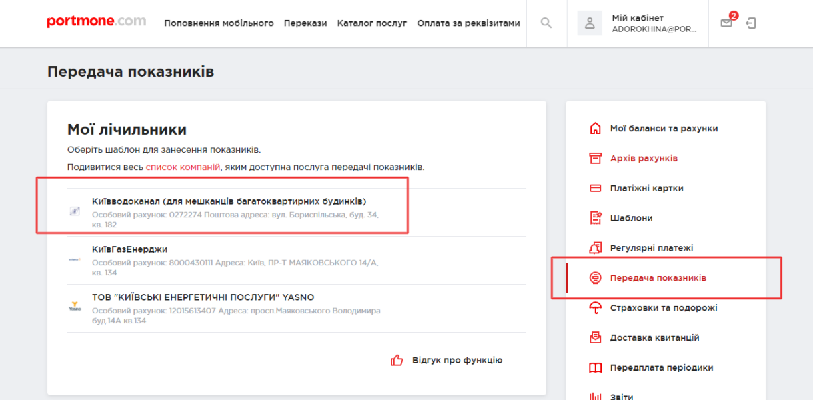
Task: Open Страховки та подорожі section
Action: 664,308
